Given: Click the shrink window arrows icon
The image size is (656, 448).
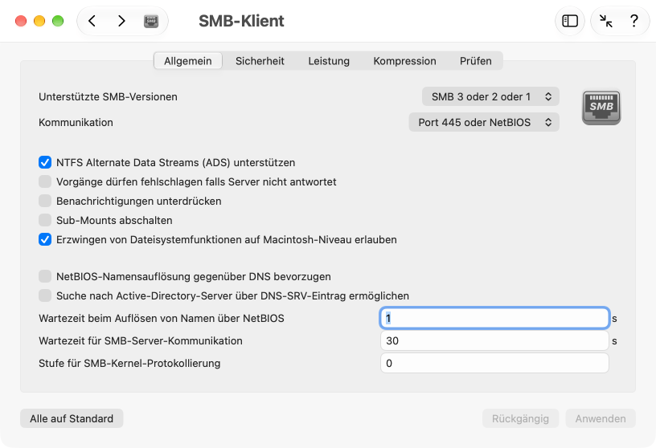Looking at the screenshot, I should [x=606, y=21].
